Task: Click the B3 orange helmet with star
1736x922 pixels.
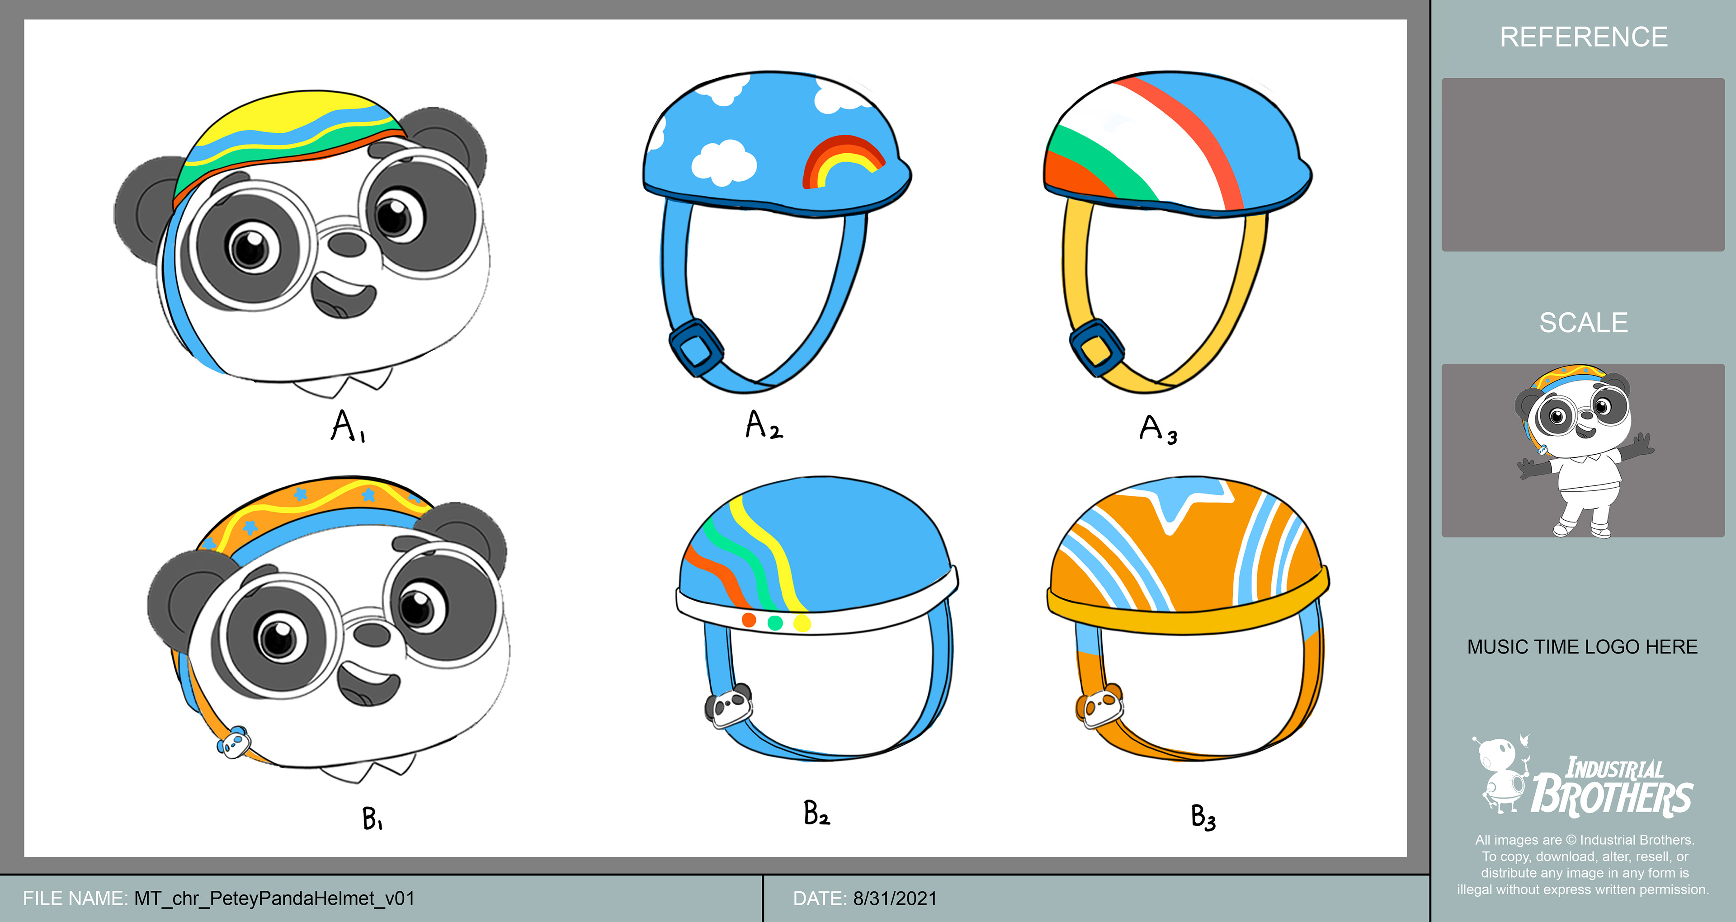Action: (x=1188, y=619)
